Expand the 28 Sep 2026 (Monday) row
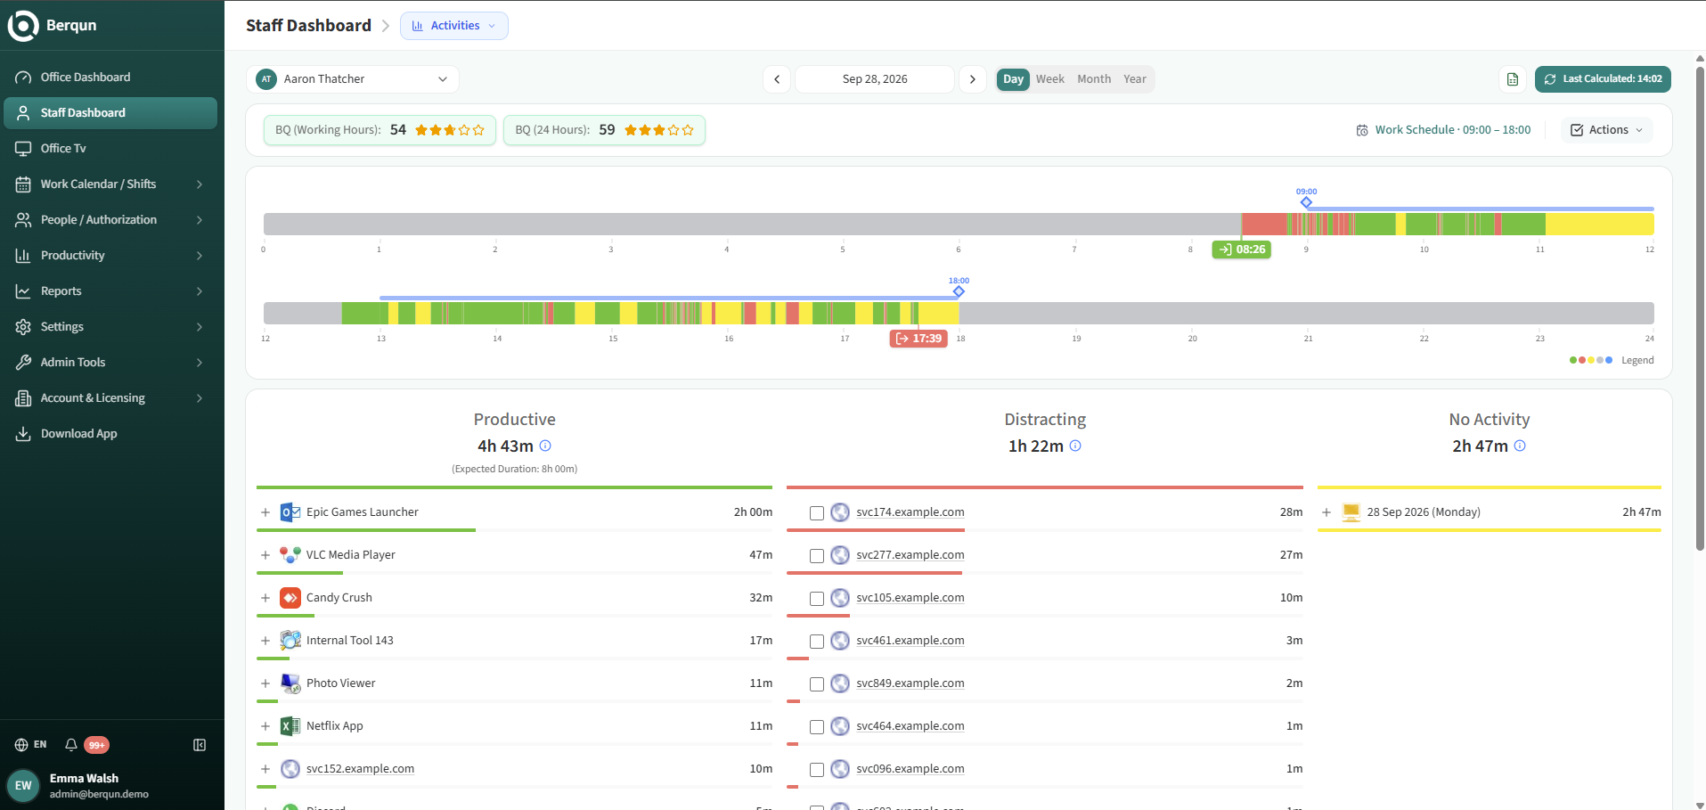This screenshot has height=810, width=1706. pyautogui.click(x=1326, y=512)
